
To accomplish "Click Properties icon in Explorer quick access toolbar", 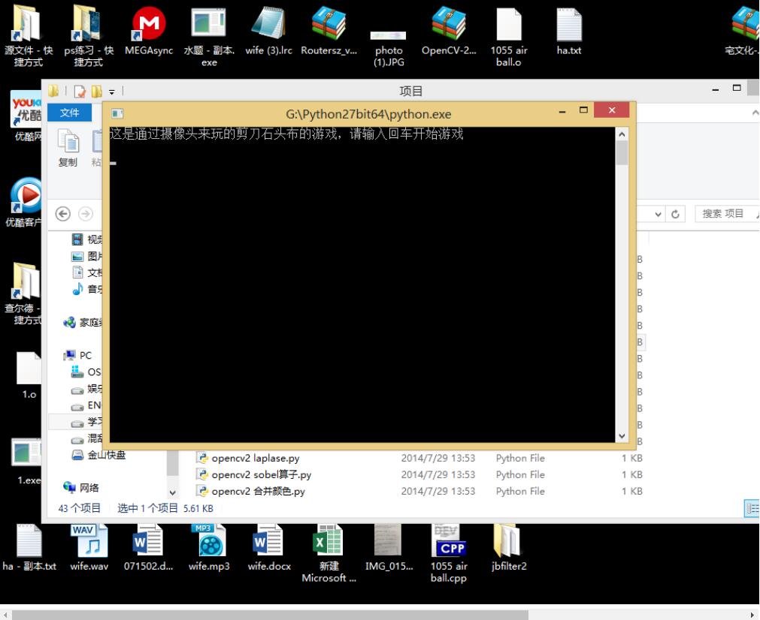I will point(80,91).
